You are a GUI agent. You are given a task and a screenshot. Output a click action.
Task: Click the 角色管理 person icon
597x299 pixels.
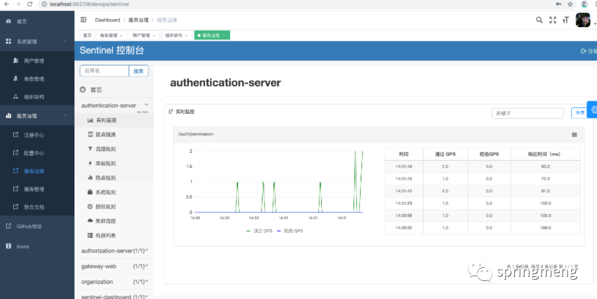pos(16,78)
